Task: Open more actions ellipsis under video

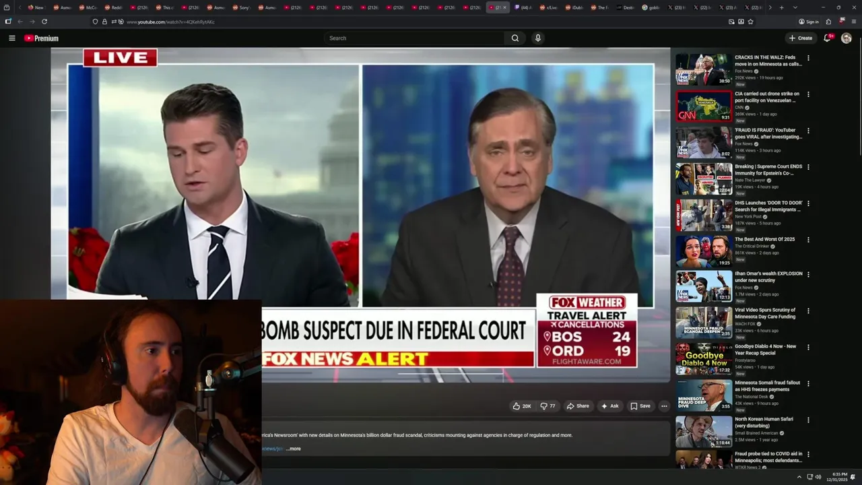Action: click(x=664, y=406)
